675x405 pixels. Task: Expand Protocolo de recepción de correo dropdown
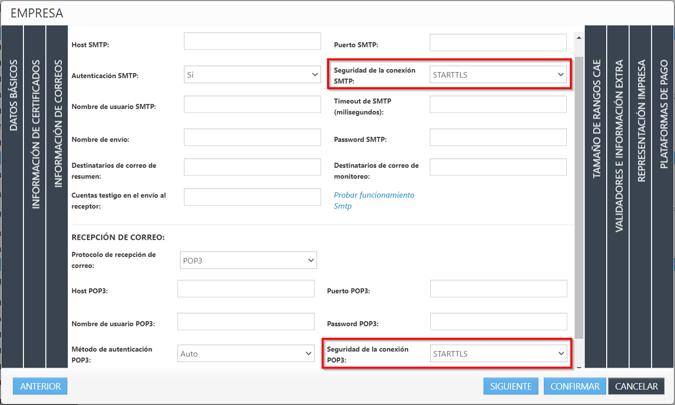point(248,260)
